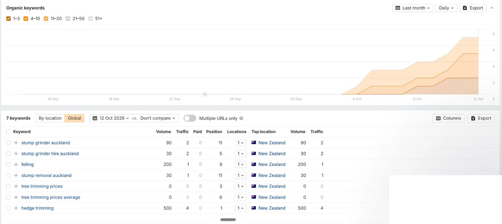Image resolution: width=502 pixels, height=224 pixels.
Task: Sort by Keyword column header
Action: pos(22,132)
